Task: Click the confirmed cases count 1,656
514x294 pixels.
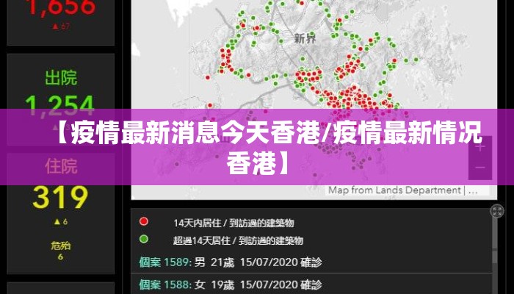Action: tap(60, 7)
